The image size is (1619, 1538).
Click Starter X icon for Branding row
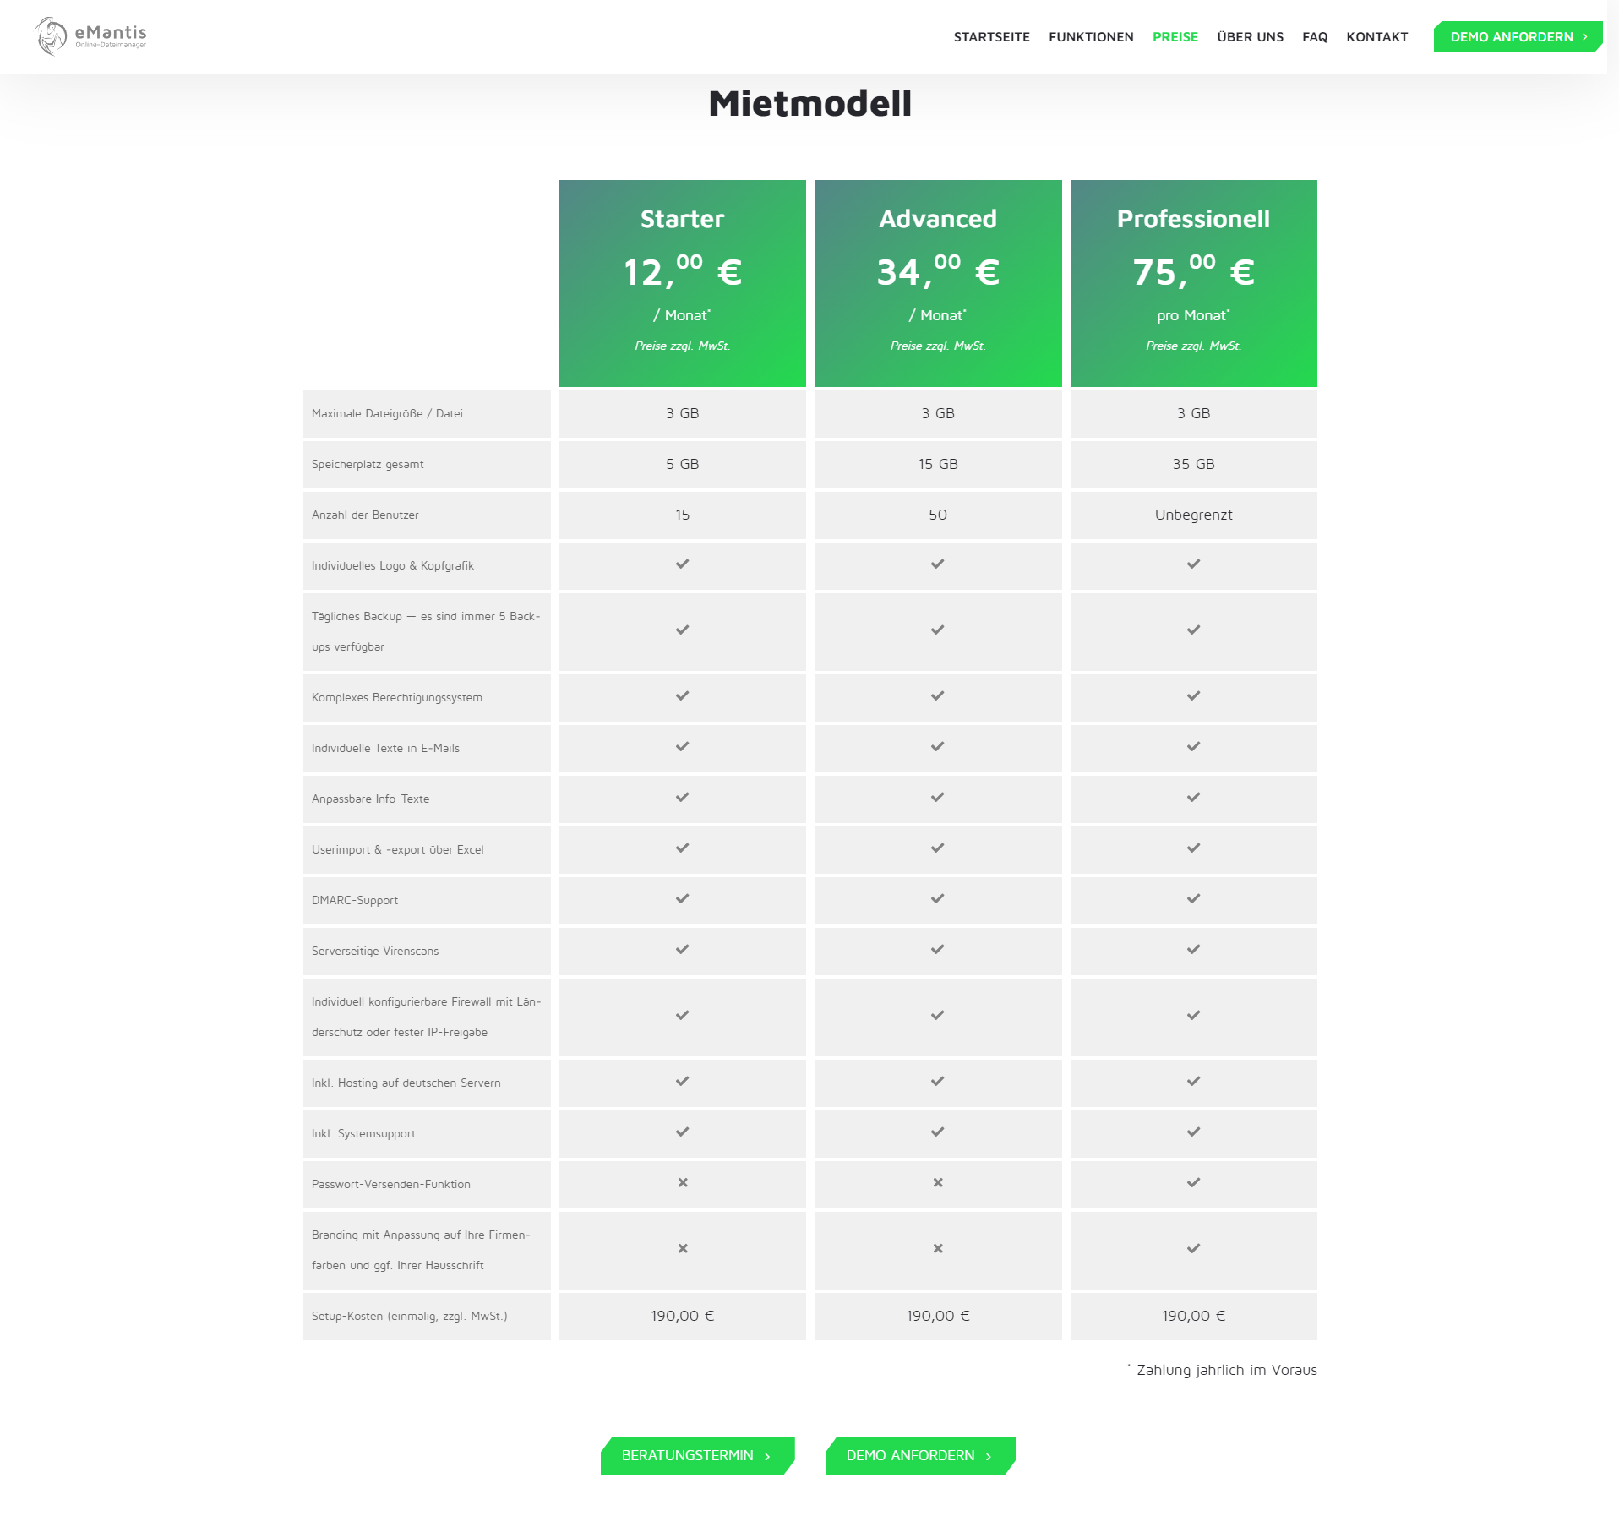pos(682,1249)
